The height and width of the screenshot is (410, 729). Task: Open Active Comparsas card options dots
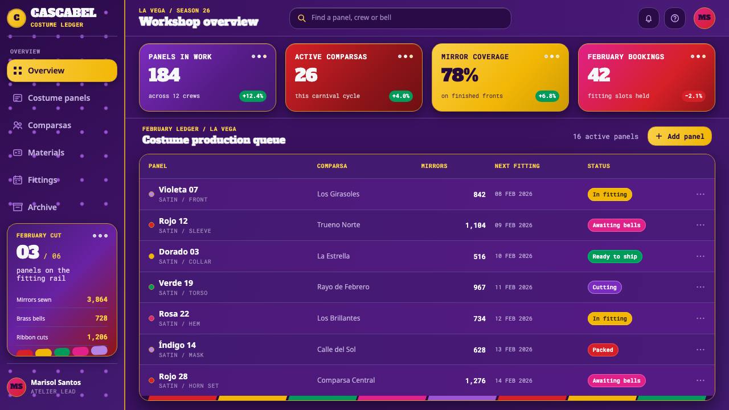pos(406,56)
